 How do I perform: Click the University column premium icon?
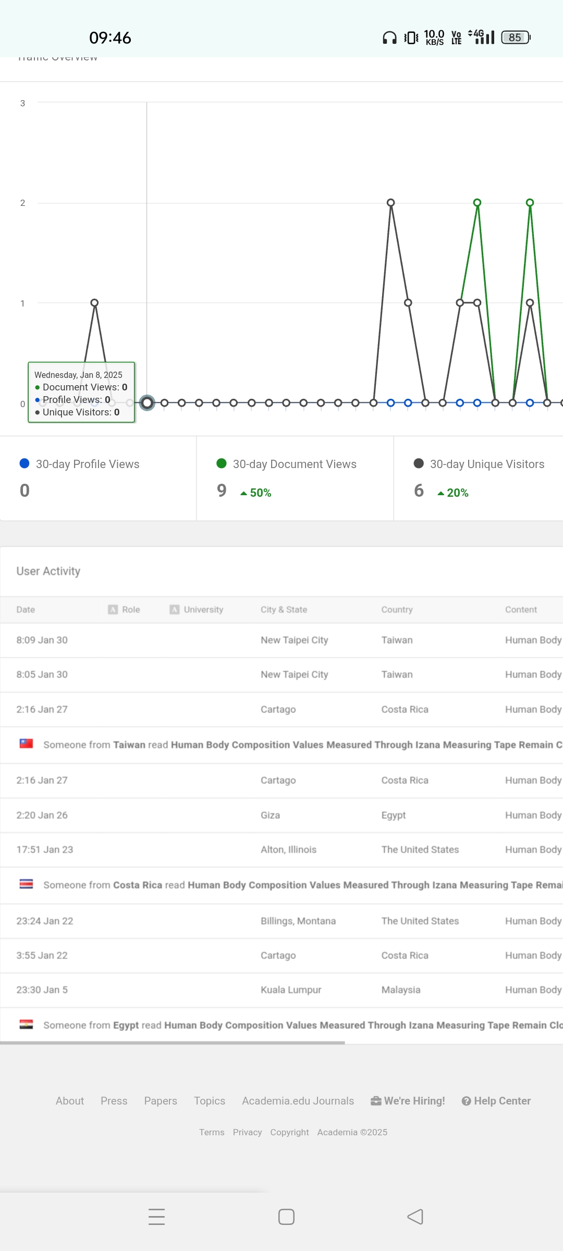pyautogui.click(x=175, y=609)
